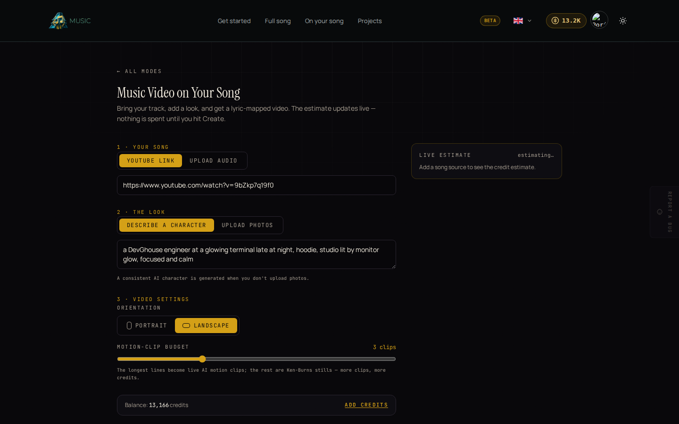The image size is (679, 424).
Task: Click the 13.2K credits badge
Action: pos(566,21)
